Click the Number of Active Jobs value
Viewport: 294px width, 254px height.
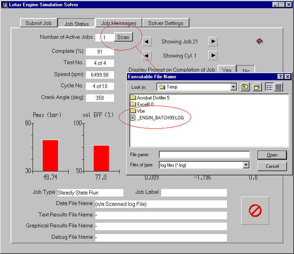105,38
